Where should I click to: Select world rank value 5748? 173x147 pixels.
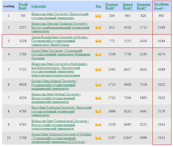[x=23, y=138]
